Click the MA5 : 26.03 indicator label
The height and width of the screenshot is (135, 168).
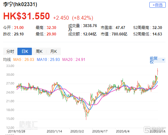coord(23,59)
